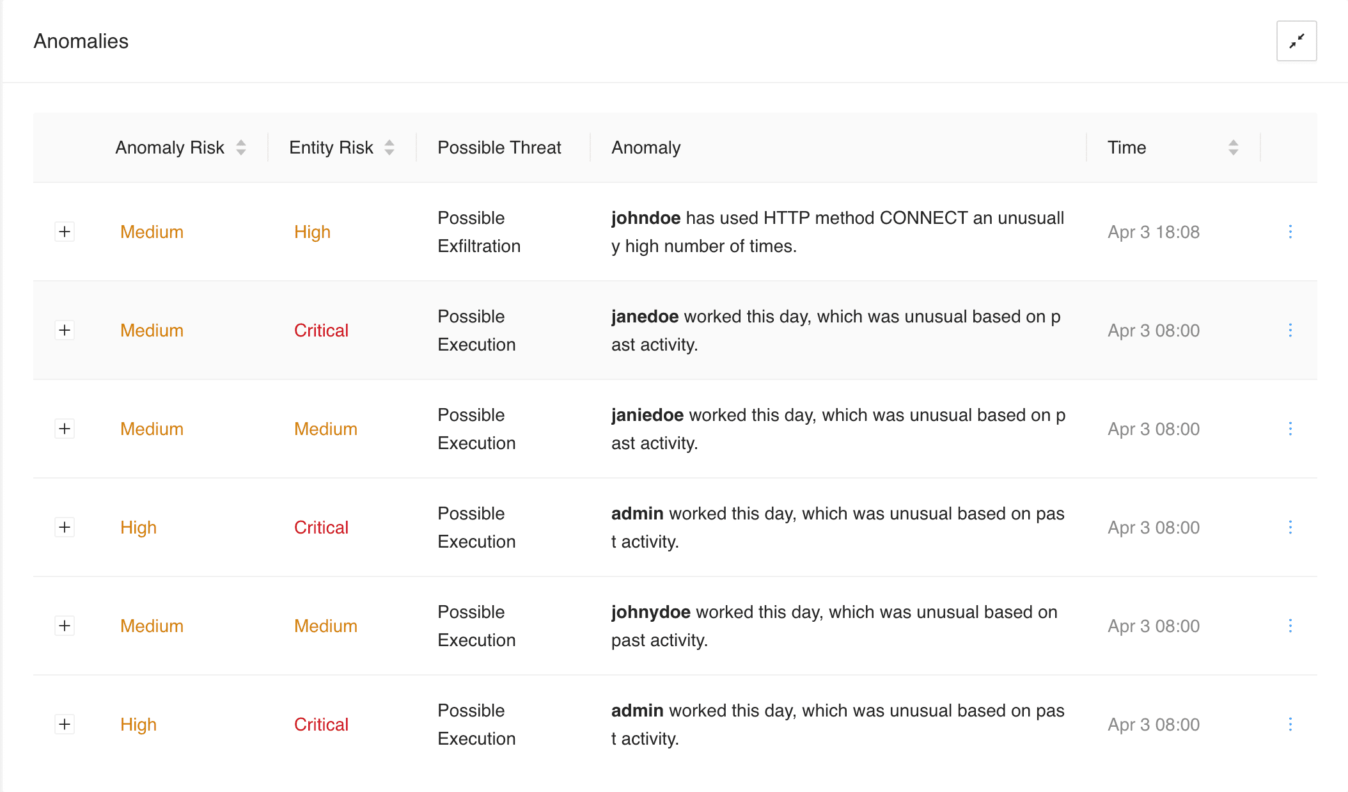The image size is (1348, 792).
Task: Sort by Entity Risk using sort arrows
Action: (389, 148)
